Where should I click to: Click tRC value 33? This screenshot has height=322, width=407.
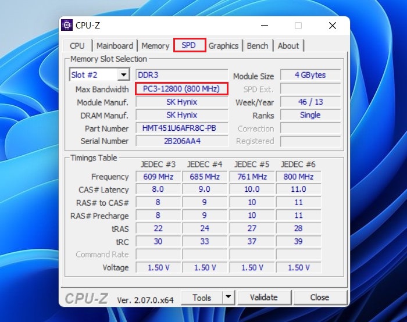[205, 242]
